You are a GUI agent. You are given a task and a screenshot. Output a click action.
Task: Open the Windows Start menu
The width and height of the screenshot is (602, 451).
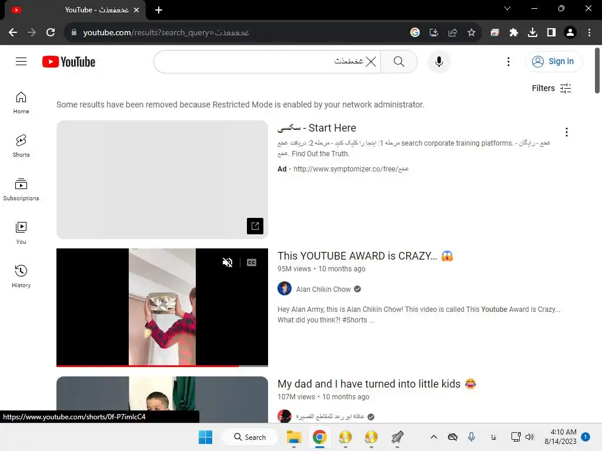205,437
